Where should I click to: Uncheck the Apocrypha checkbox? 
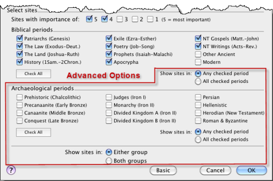109,62
